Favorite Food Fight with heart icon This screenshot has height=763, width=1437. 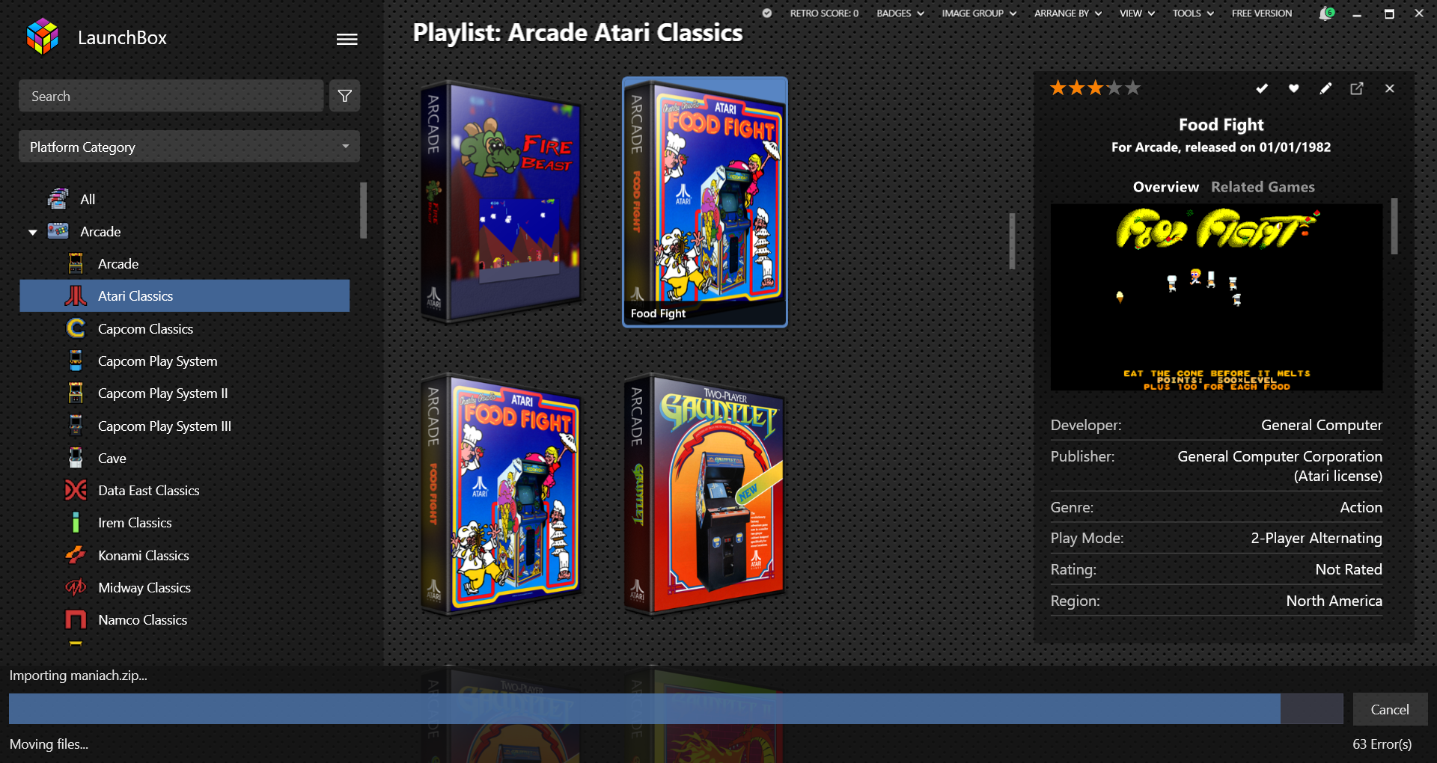click(1293, 88)
